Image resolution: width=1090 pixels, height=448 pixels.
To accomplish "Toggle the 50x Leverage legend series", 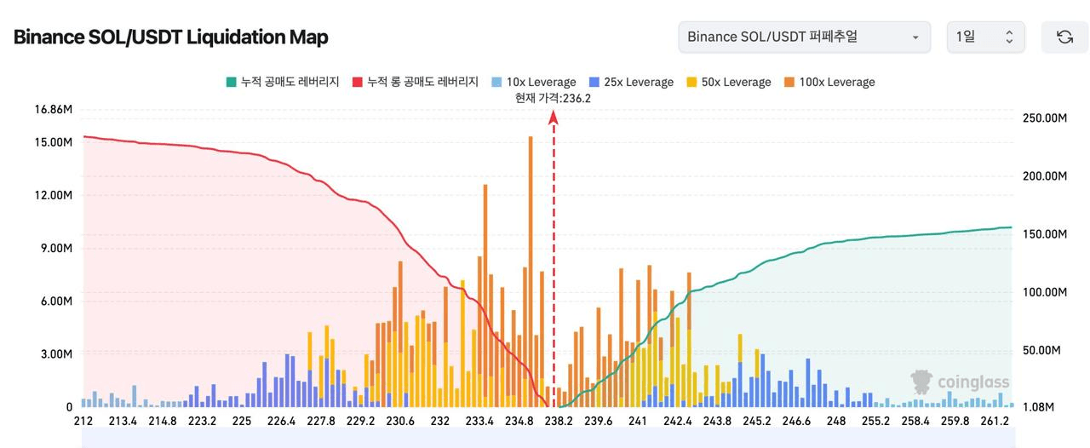I will [x=727, y=82].
